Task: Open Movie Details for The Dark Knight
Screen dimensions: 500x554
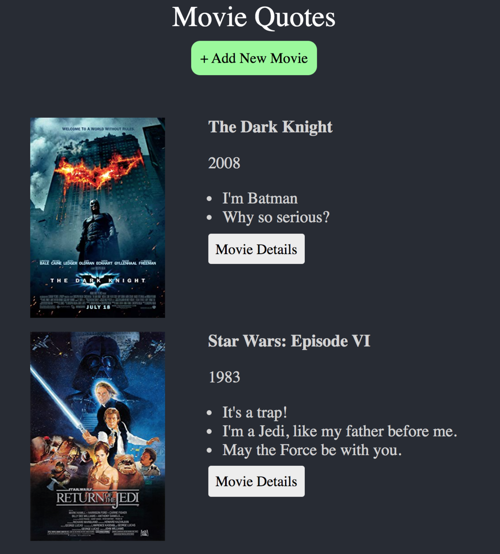Action: pos(256,249)
